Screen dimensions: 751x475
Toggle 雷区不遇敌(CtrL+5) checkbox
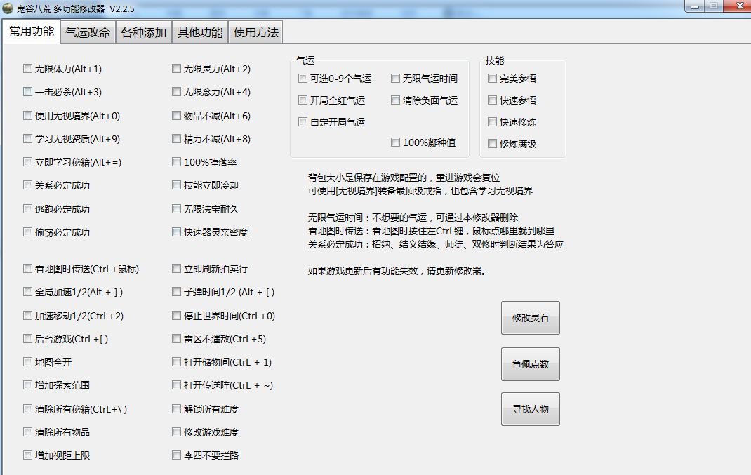(x=177, y=338)
